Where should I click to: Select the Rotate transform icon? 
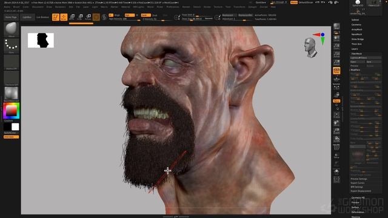88,17
